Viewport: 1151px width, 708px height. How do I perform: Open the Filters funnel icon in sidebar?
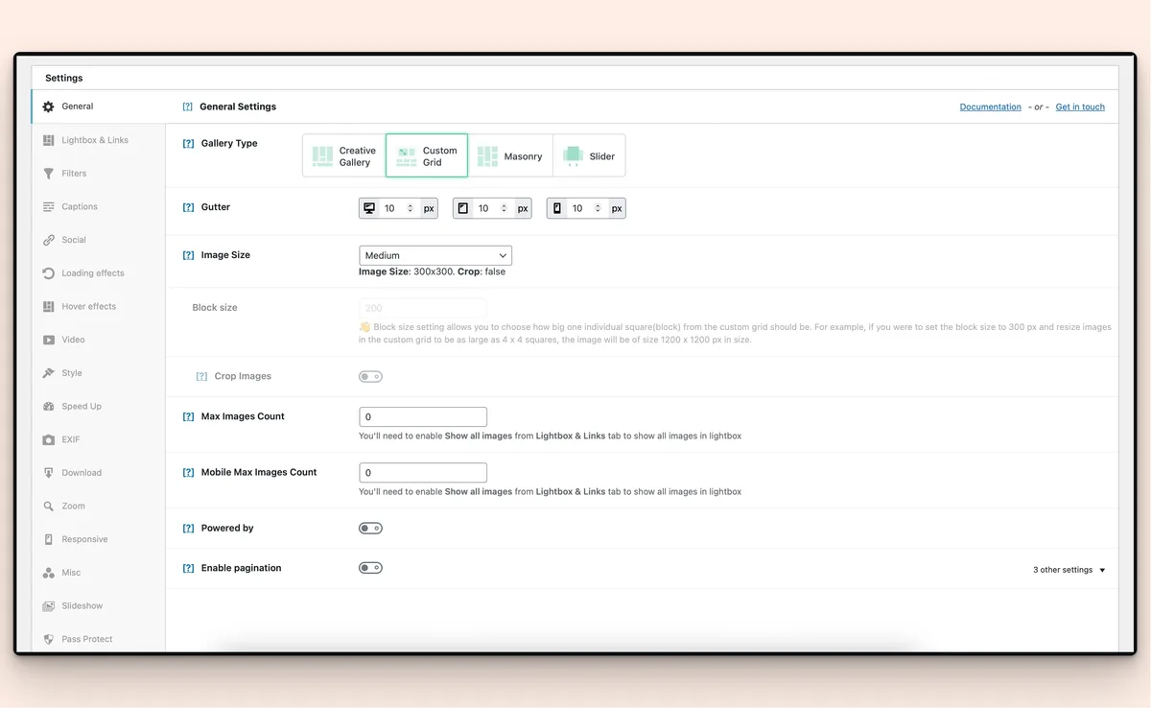(x=49, y=174)
